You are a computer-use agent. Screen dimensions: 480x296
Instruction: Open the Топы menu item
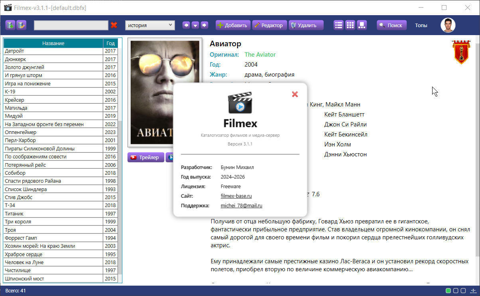point(421,25)
